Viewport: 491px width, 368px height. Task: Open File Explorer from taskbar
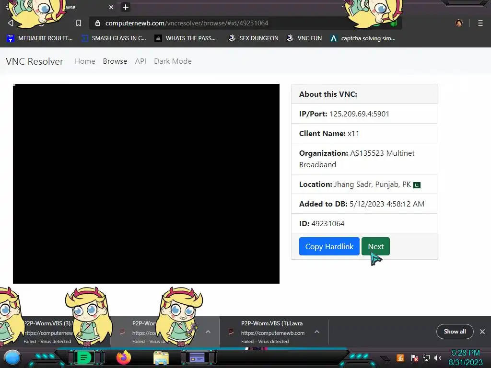tap(161, 358)
